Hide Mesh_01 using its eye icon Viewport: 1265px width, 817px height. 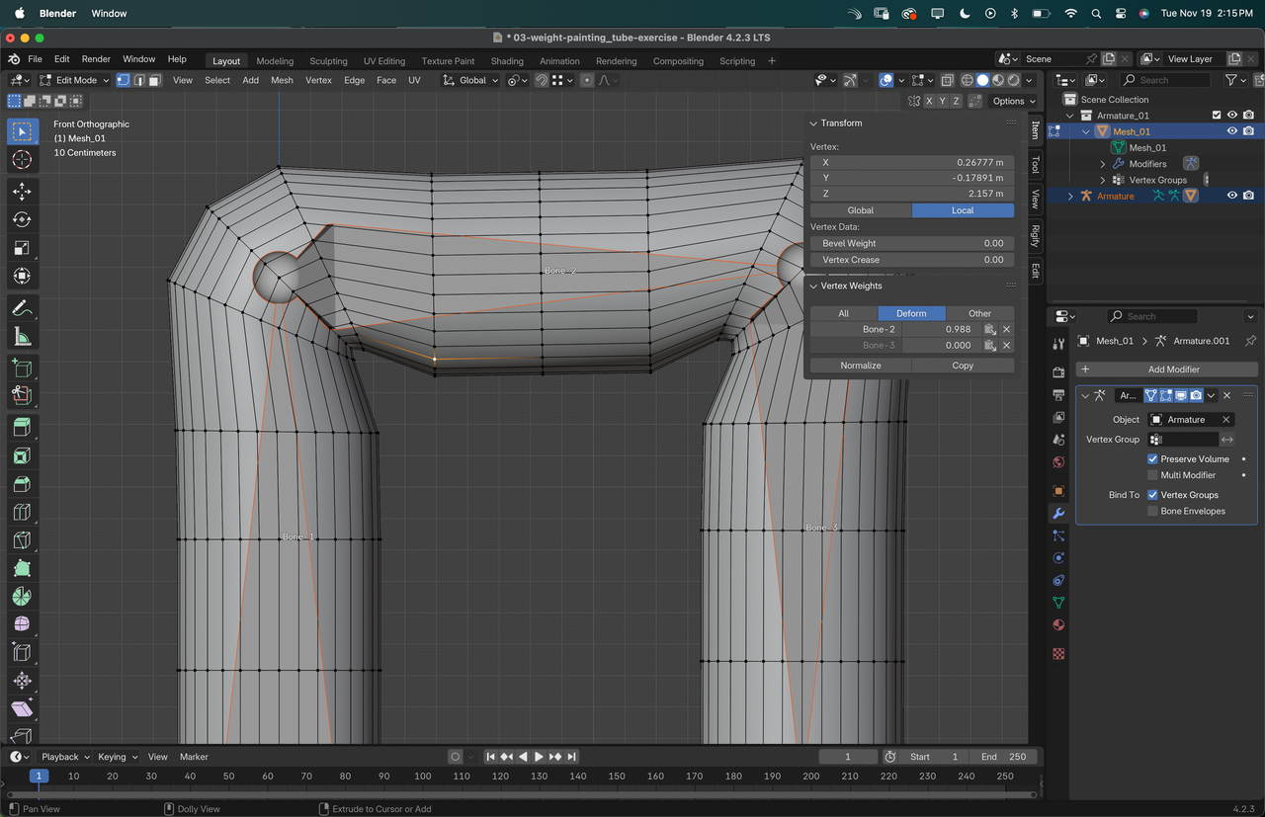click(x=1232, y=131)
